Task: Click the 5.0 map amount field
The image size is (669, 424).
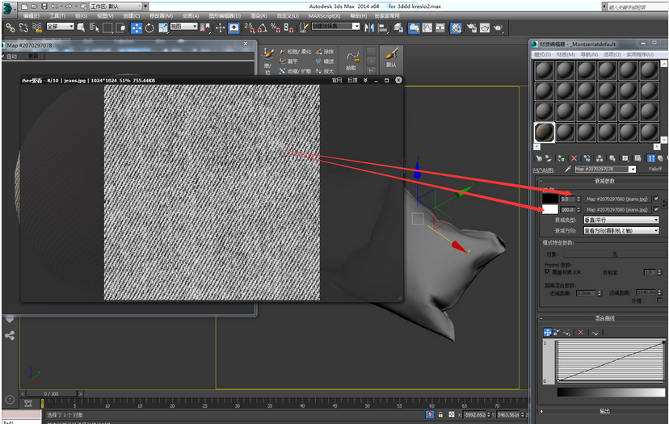Action: [568, 199]
